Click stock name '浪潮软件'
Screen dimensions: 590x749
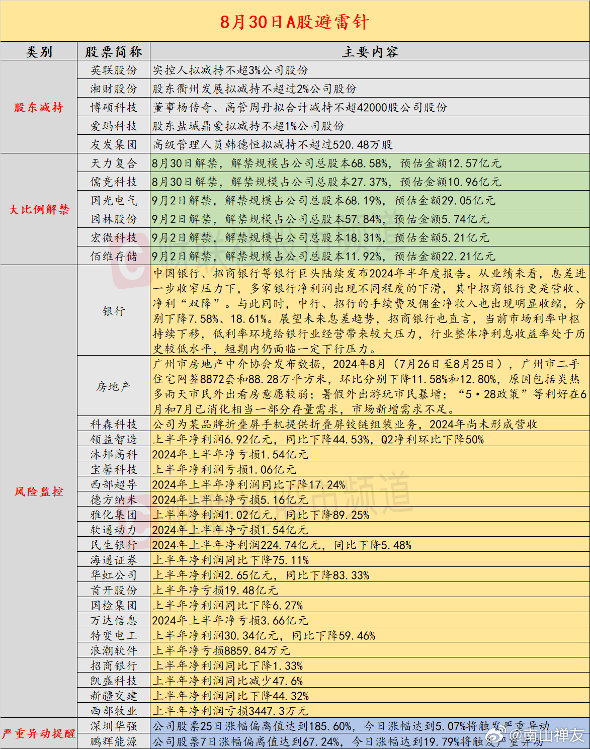(114, 650)
